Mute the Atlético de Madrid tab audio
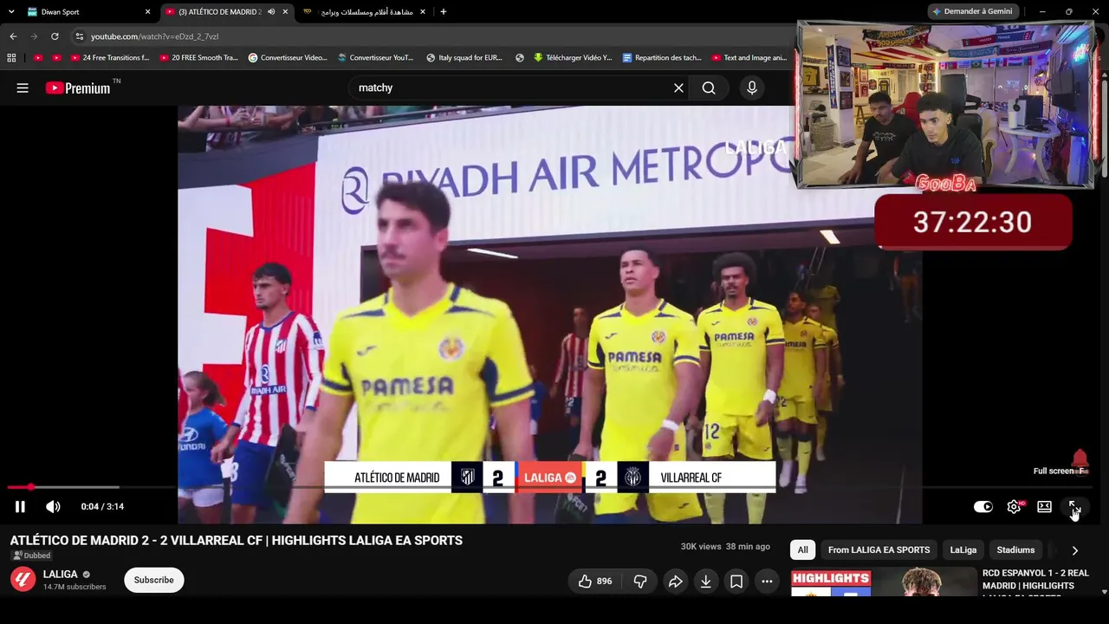The image size is (1109, 624). click(272, 12)
